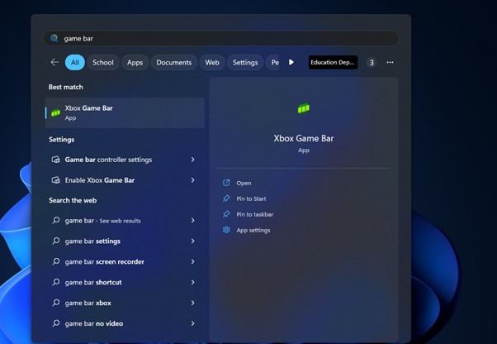
Task: Open App settings for Xbox Game Bar
Action: (253, 230)
